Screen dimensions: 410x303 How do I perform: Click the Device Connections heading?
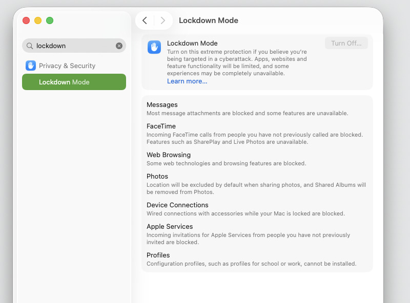coord(177,205)
